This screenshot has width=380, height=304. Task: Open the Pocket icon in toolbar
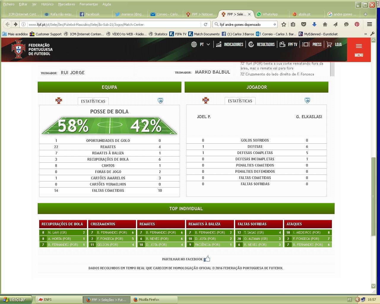click(303, 24)
